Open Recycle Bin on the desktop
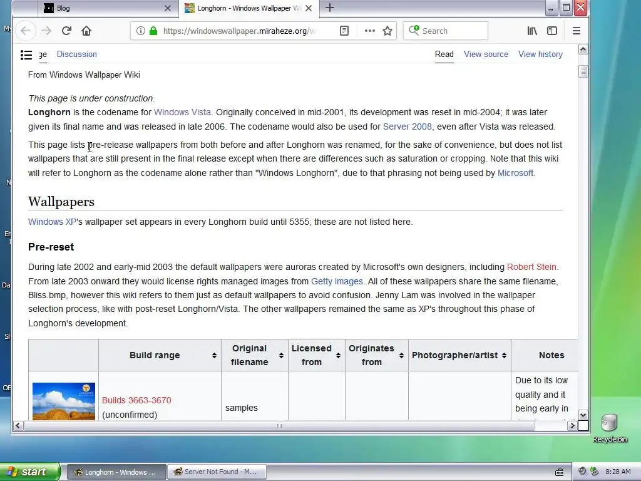This screenshot has height=481, width=641. pyautogui.click(x=609, y=428)
